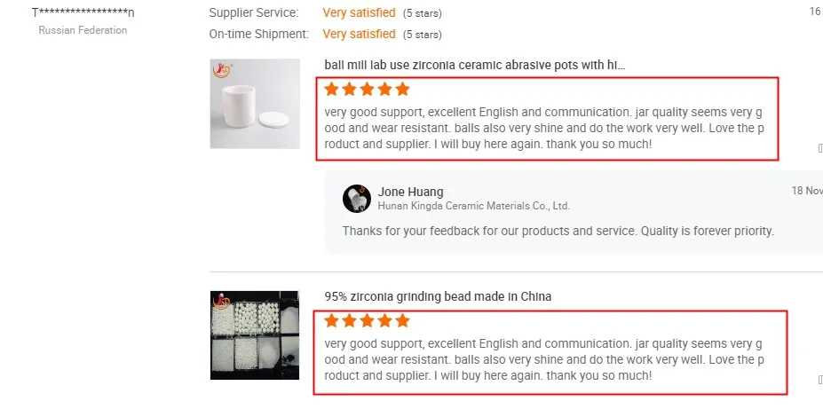The width and height of the screenshot is (823, 409).
Task: Click the masked reviewer name T***n
Action: coord(83,12)
